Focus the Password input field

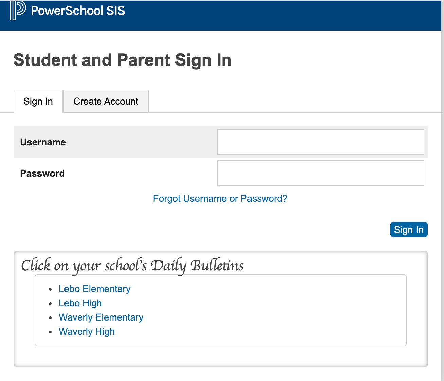[320, 173]
